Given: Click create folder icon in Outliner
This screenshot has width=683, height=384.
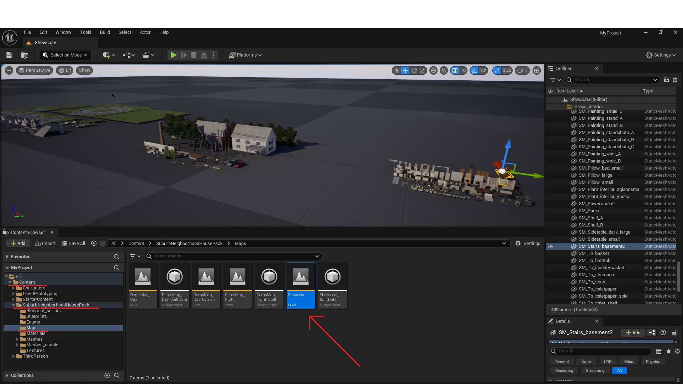Looking at the screenshot, I should (x=666, y=80).
